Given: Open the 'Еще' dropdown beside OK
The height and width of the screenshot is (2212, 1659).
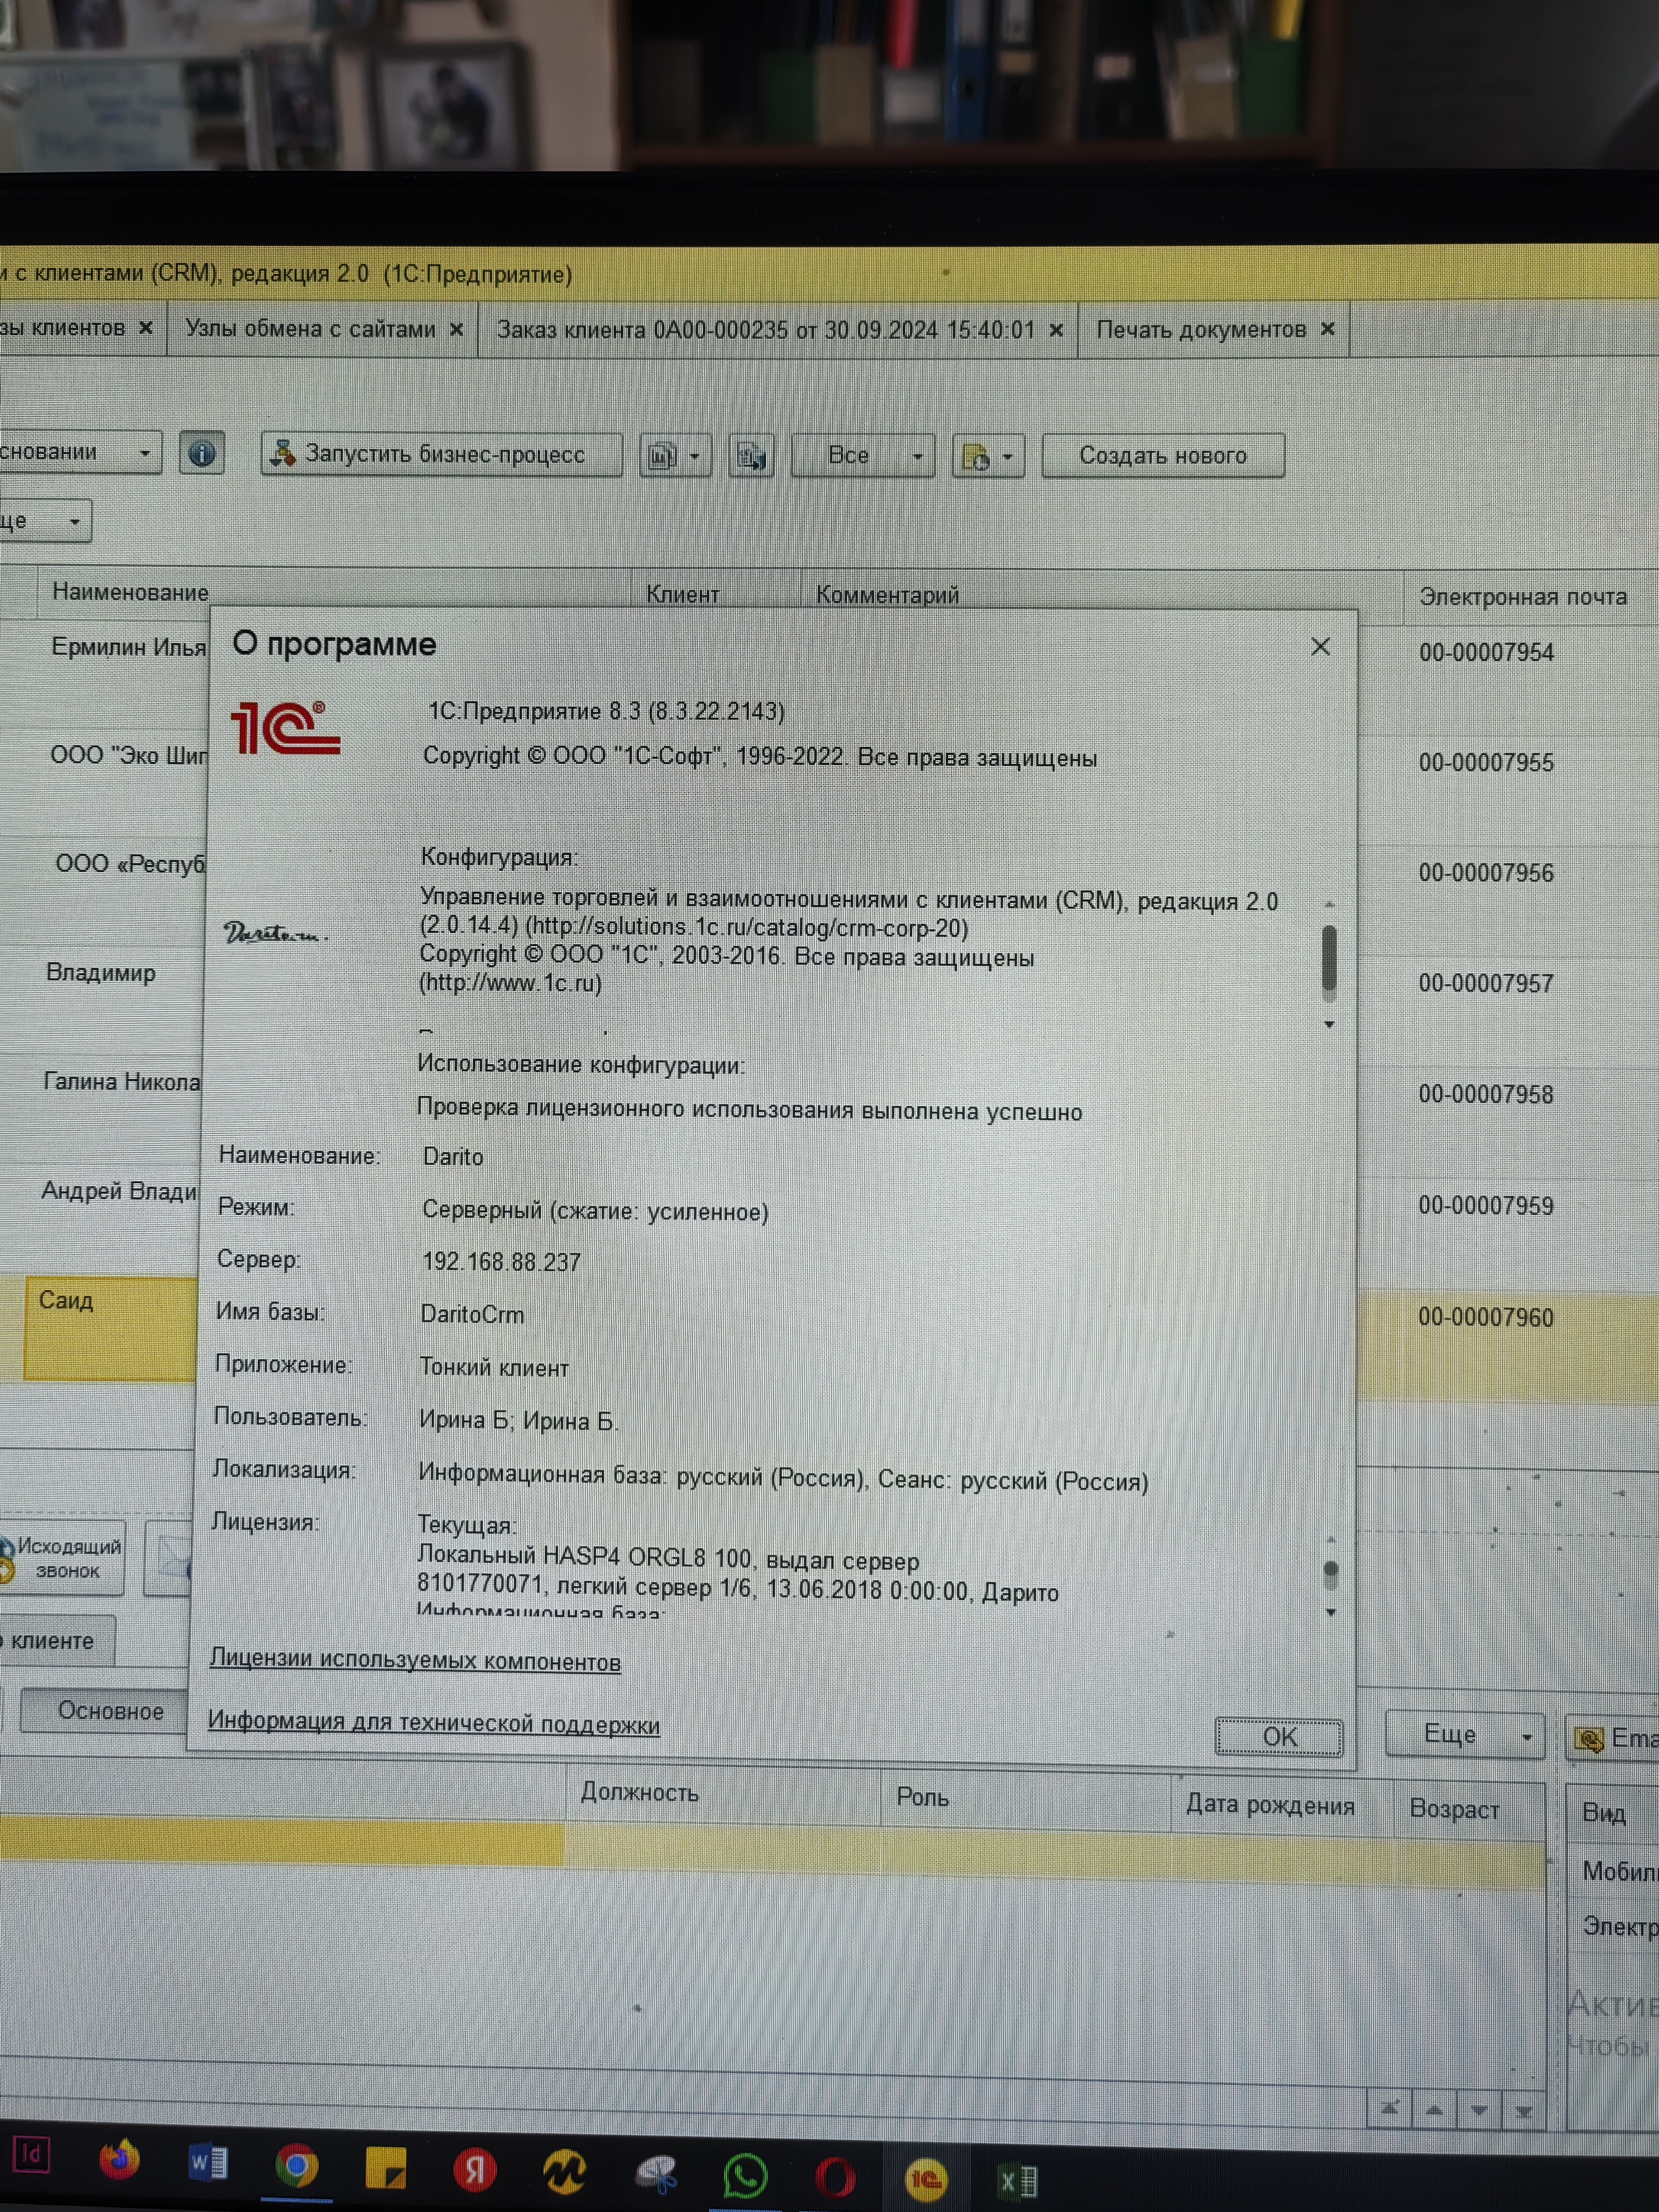Looking at the screenshot, I should pos(1464,1734).
